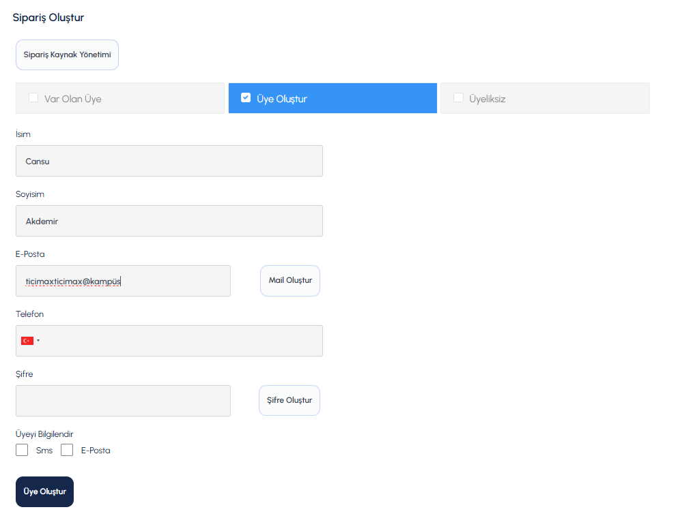This screenshot has height=516, width=678.
Task: Uncheck the checked Üye Oluştur checkbox
Action: click(x=246, y=97)
